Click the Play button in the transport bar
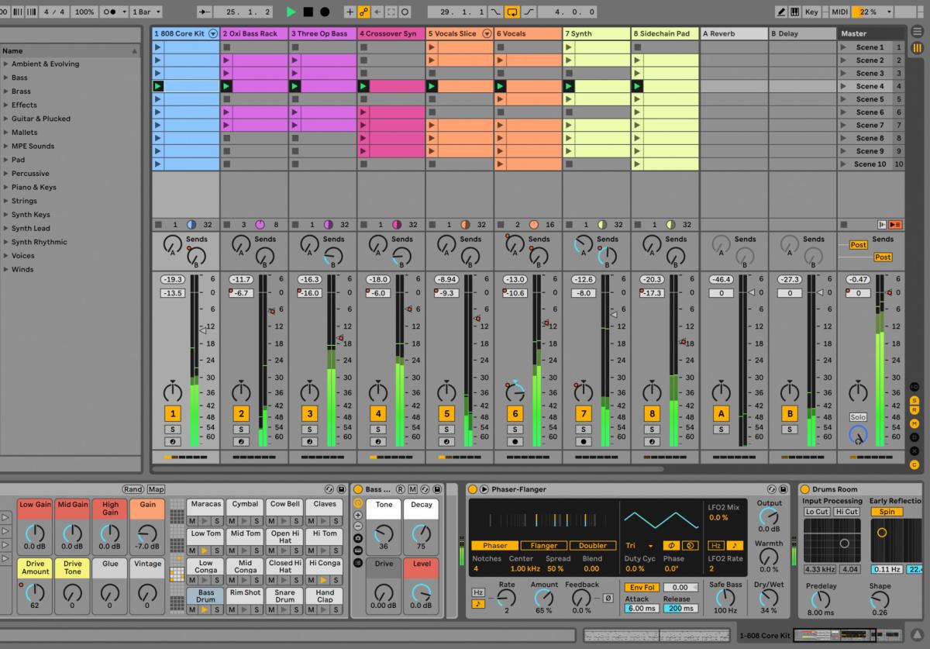Viewport: 930px width, 649px height. (292, 12)
